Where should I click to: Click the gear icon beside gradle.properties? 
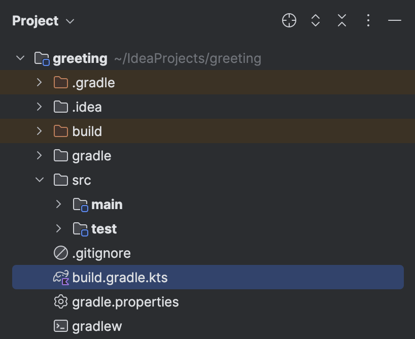(x=60, y=301)
